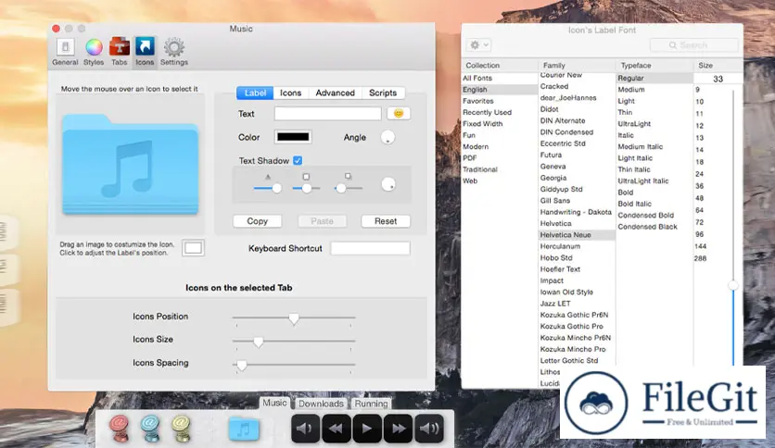
Task: Click the volume up dock button
Action: click(428, 429)
